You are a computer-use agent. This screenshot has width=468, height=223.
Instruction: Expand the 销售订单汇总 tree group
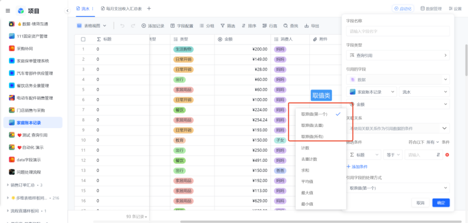(8, 185)
